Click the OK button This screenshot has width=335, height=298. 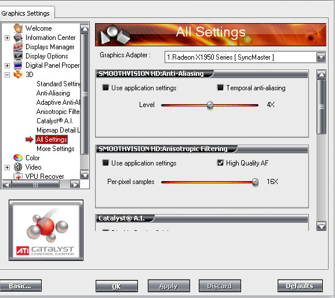(116, 286)
